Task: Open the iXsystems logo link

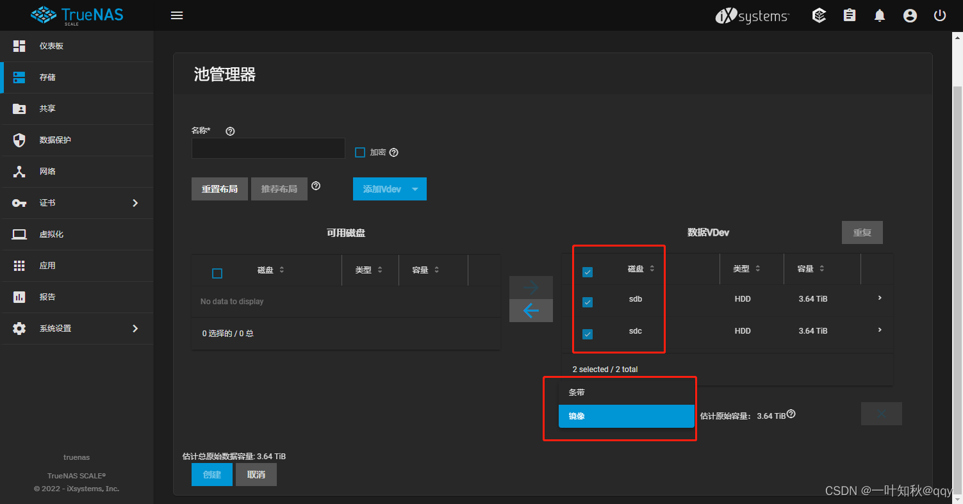Action: click(752, 16)
